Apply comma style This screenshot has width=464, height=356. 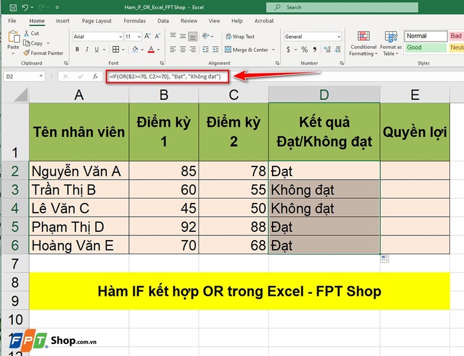tap(314, 49)
